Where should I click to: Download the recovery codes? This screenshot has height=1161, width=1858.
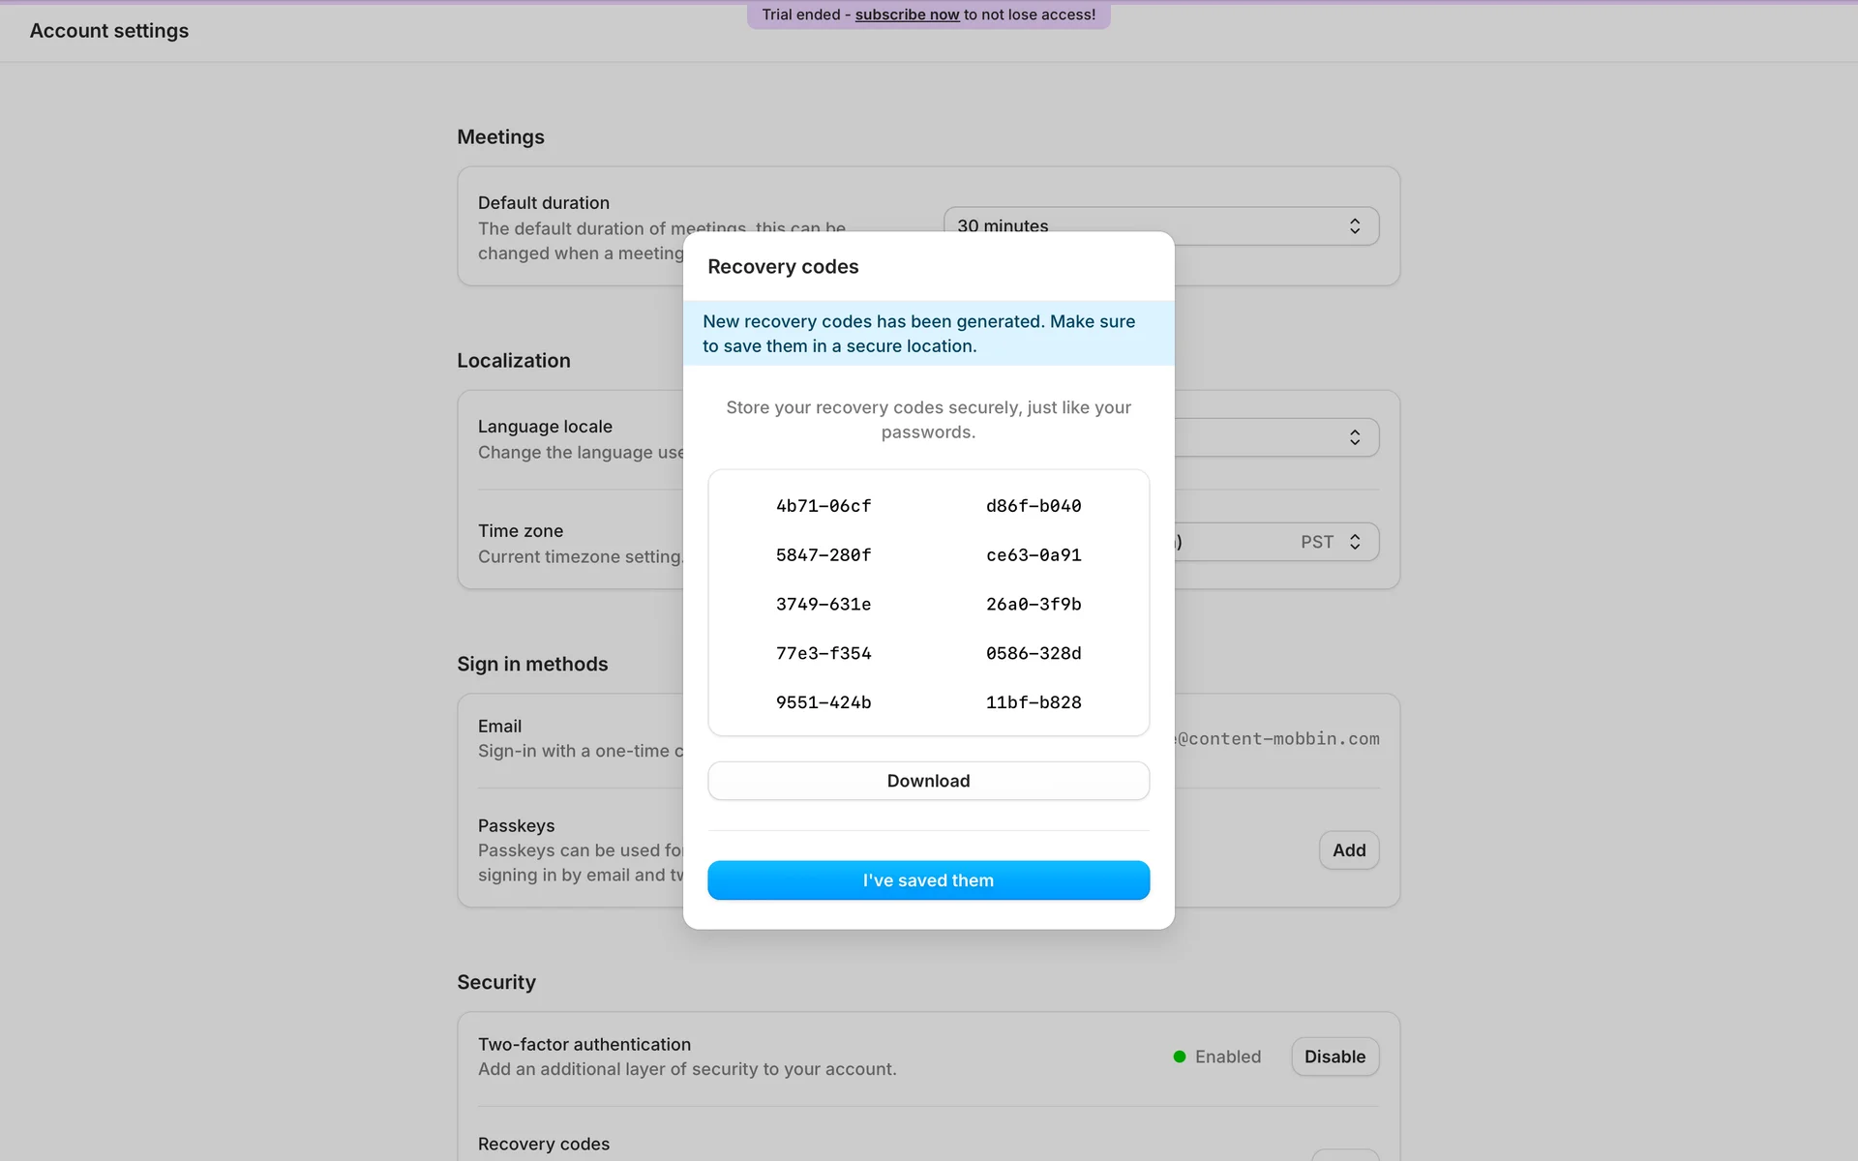(x=928, y=781)
